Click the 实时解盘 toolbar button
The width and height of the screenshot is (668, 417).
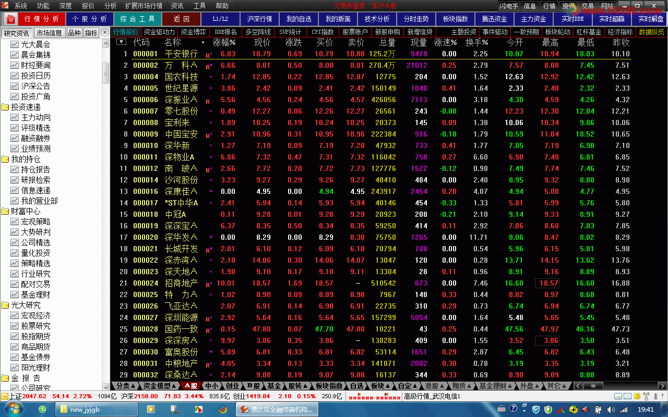pyautogui.click(x=651, y=19)
